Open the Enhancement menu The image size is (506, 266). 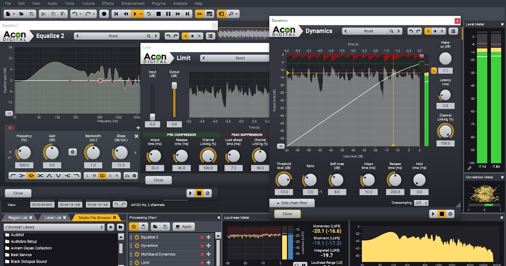pyautogui.click(x=133, y=3)
